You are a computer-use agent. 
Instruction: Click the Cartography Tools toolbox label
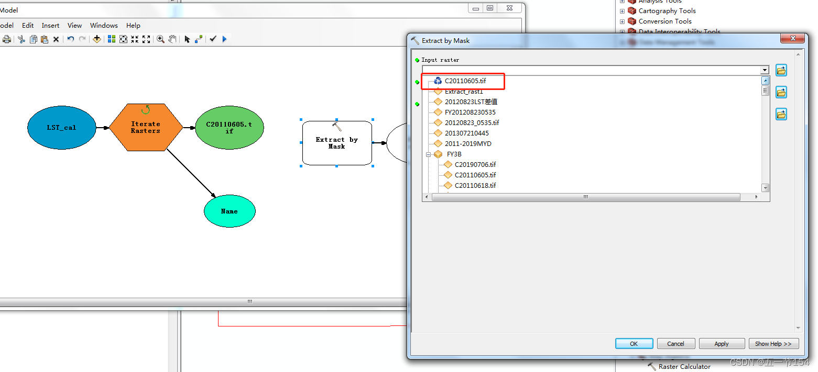tap(667, 11)
